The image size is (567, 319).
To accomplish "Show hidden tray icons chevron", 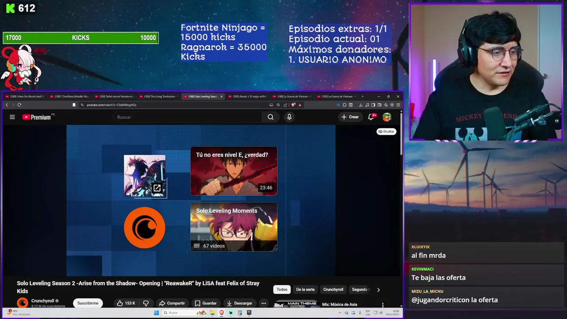I will click(x=340, y=312).
